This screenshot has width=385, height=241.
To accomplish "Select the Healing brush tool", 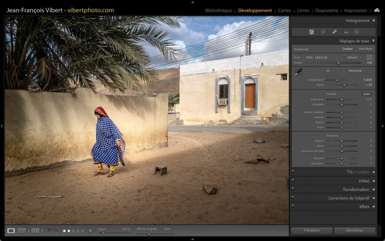I will tap(335, 32).
